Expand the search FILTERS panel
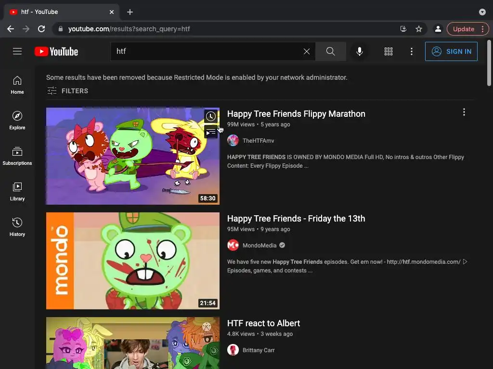 67,91
